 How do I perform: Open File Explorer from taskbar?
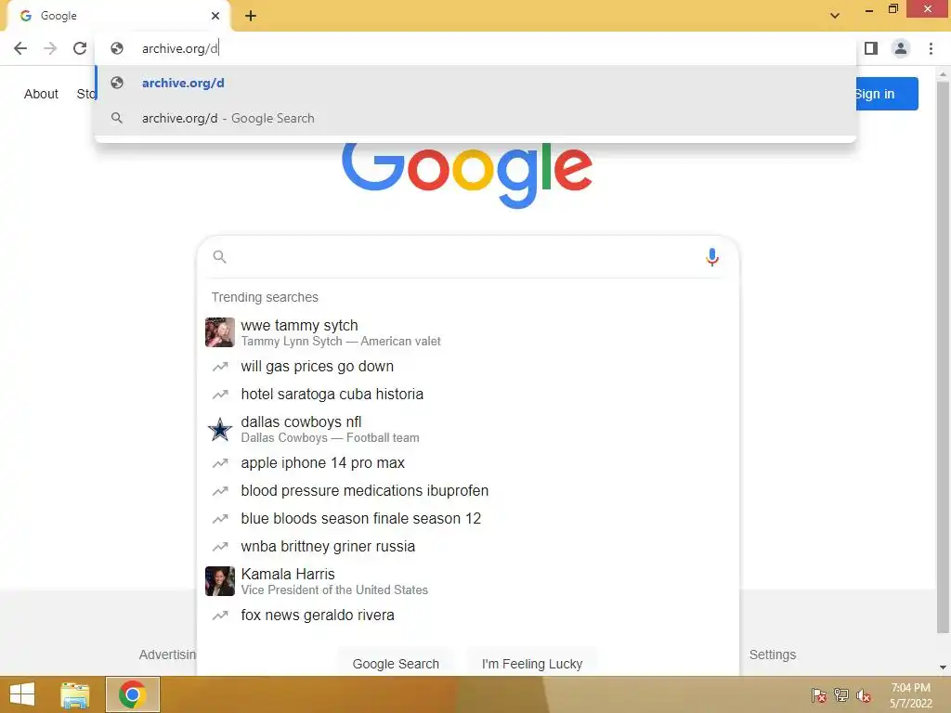(x=74, y=694)
